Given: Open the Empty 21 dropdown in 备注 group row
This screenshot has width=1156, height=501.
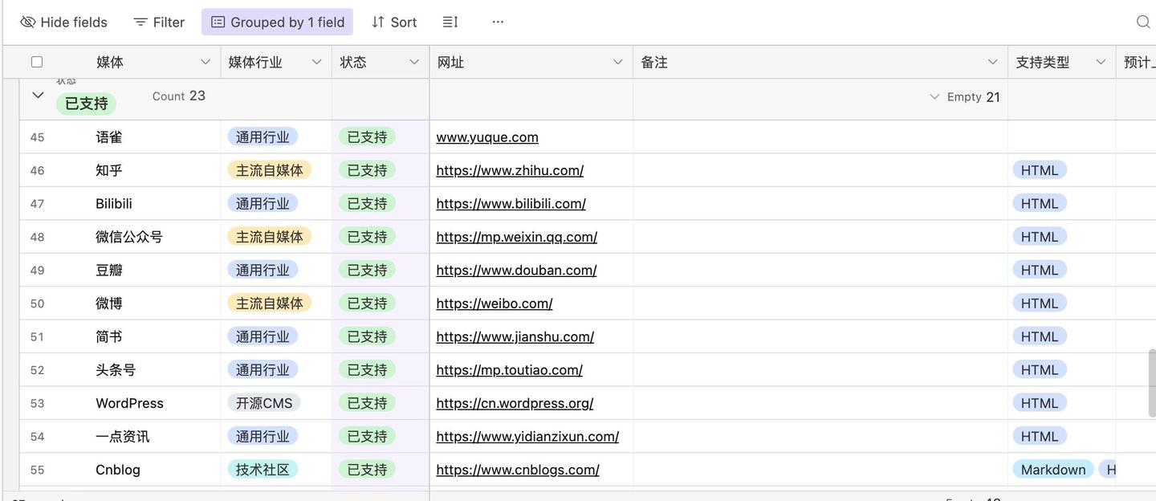Looking at the screenshot, I should (x=934, y=96).
